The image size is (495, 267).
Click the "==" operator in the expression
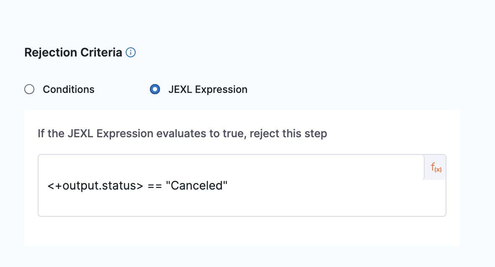(155, 185)
